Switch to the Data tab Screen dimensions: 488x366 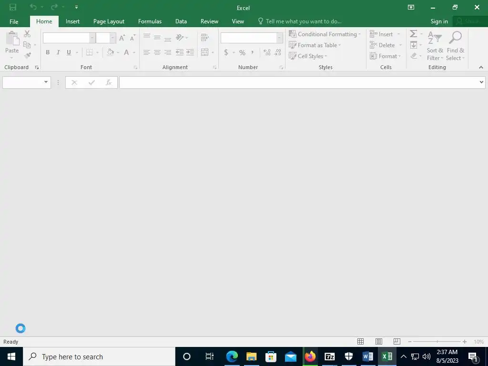coord(181,21)
